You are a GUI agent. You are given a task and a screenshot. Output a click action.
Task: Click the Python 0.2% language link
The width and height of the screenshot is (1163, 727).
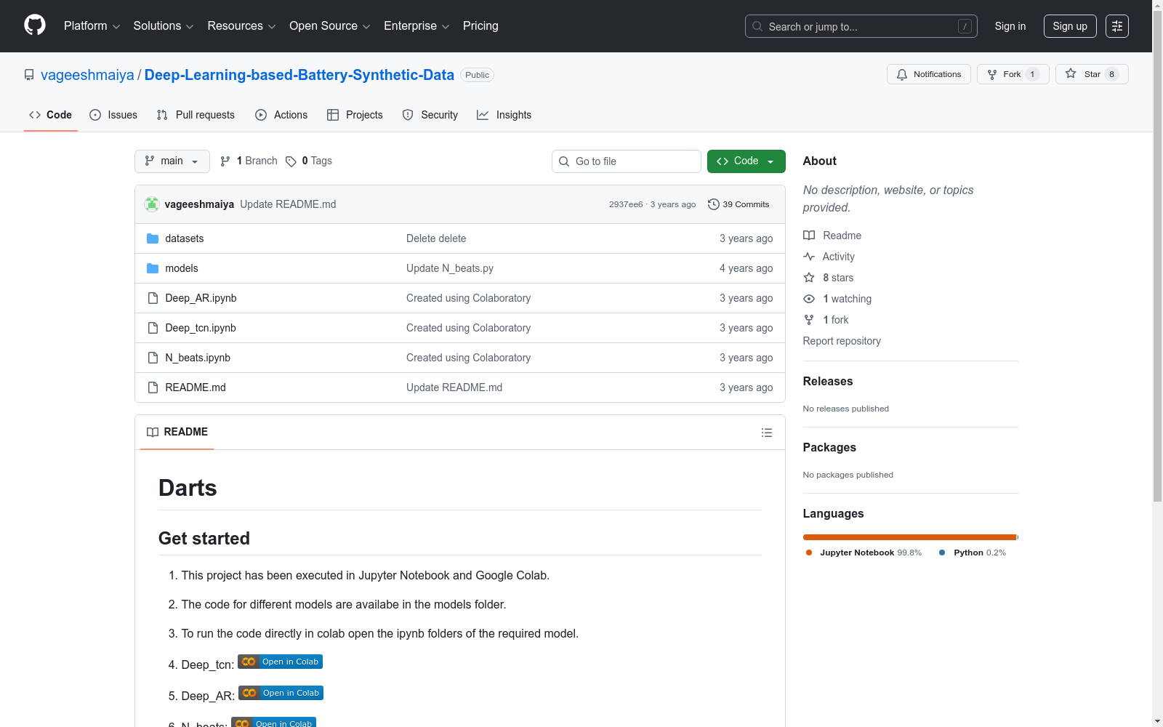coord(973,553)
